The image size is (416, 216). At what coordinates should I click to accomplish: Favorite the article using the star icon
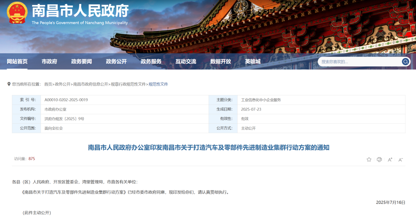pyautogui.click(x=369, y=159)
